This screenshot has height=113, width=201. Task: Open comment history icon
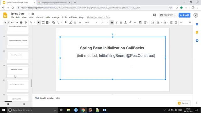pos(155,15)
